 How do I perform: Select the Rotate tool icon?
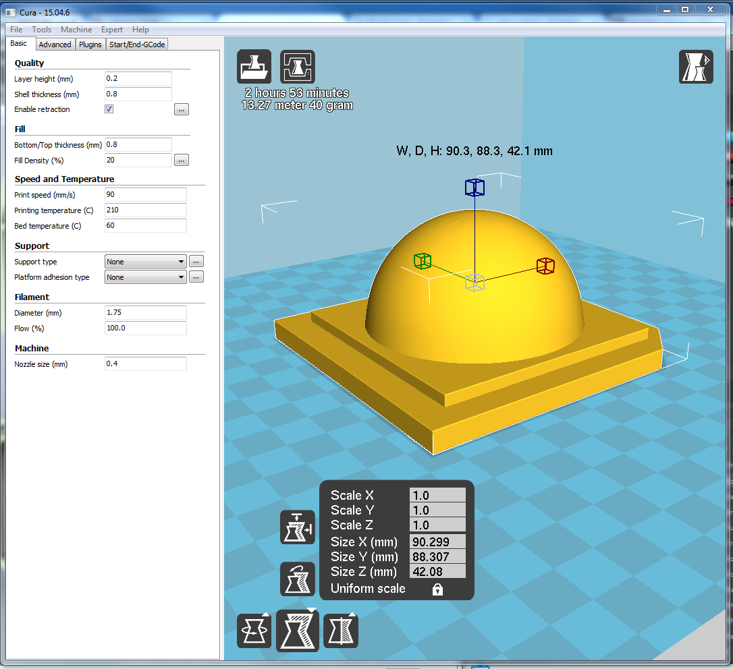(x=254, y=631)
